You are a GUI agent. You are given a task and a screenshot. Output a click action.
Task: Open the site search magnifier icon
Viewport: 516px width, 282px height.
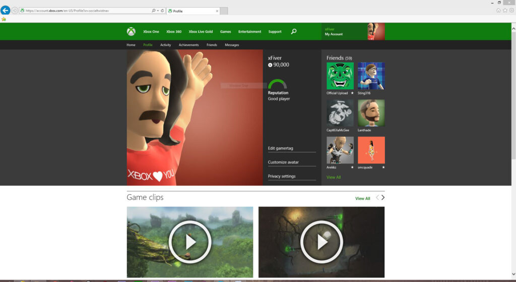(294, 31)
